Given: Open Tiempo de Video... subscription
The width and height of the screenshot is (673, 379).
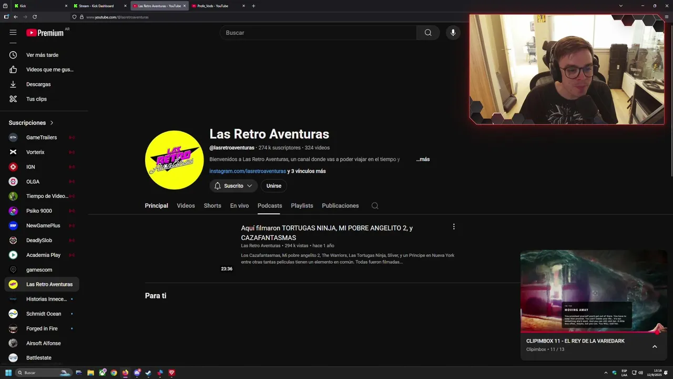Looking at the screenshot, I should [x=42, y=196].
